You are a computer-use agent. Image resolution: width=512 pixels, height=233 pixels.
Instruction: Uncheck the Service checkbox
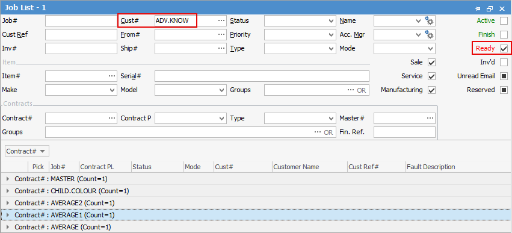[431, 76]
